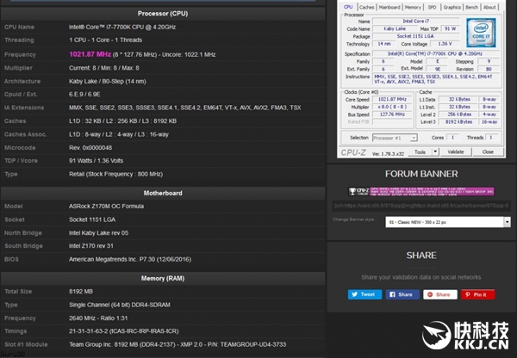Click the American Megatrends BIOS value

pos(130,259)
